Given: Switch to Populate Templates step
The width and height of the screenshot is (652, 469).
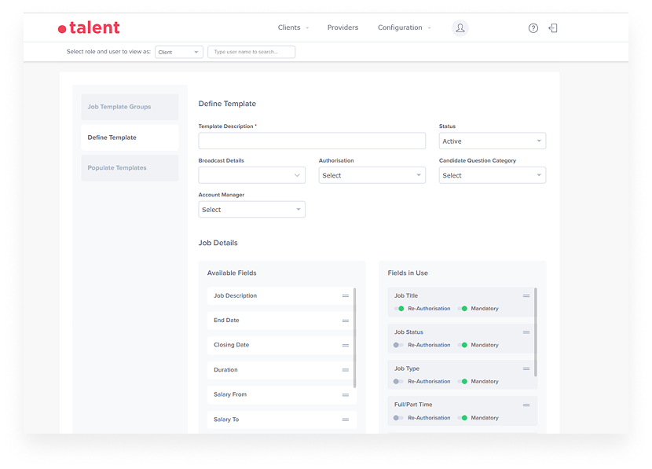Looking at the screenshot, I should point(130,168).
